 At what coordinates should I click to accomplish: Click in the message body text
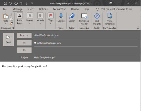24,66
